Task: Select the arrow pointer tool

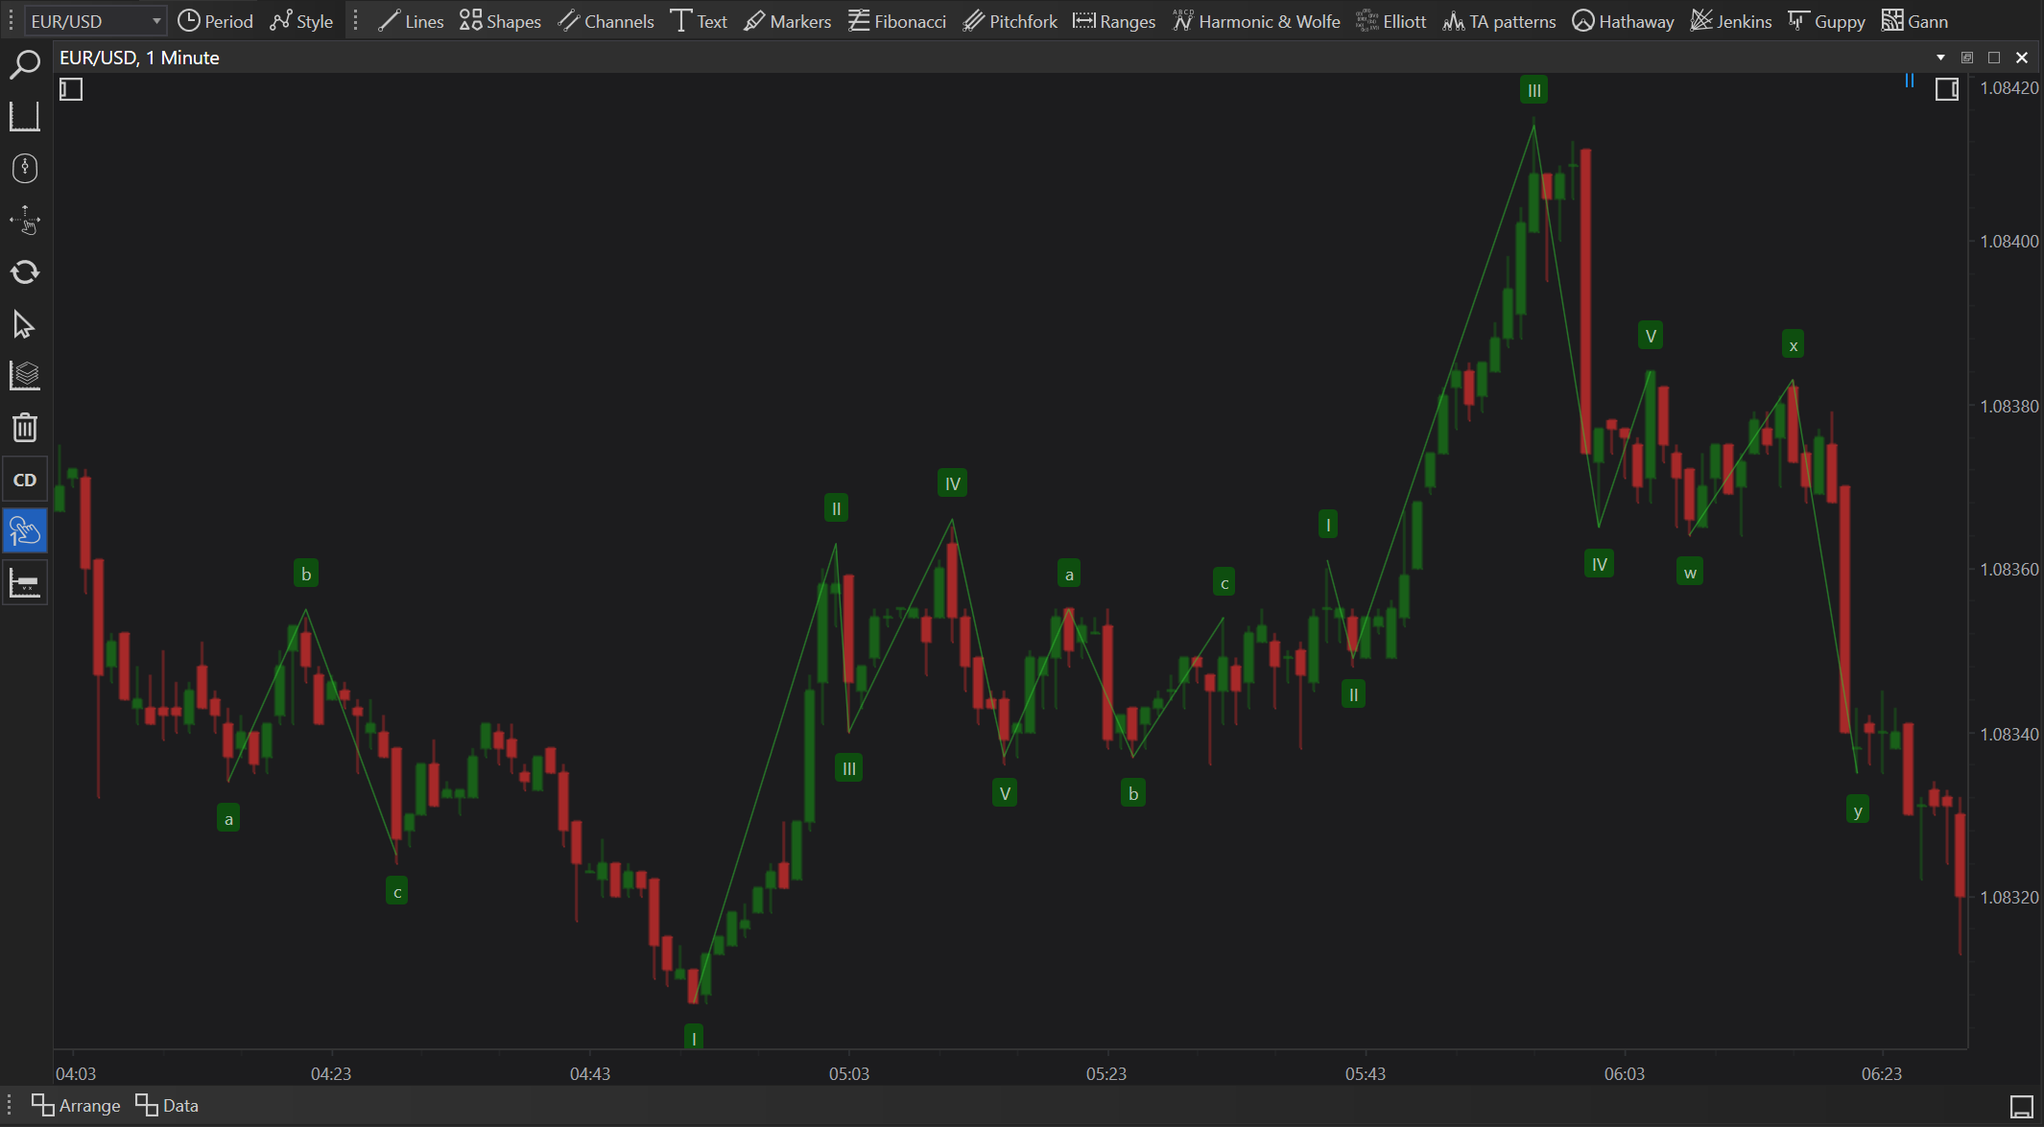Action: (24, 325)
